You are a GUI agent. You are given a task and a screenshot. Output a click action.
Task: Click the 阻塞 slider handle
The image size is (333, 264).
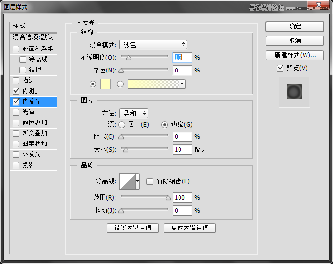coord(121,137)
